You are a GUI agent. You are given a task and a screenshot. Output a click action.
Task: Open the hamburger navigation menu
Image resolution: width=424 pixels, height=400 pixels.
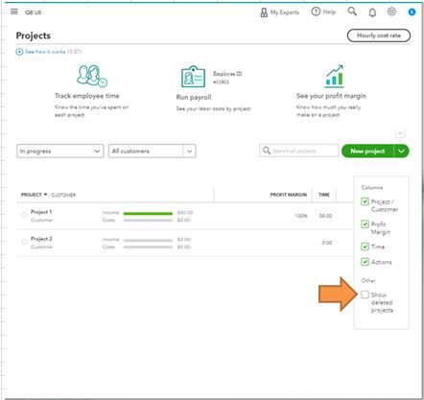pos(14,12)
